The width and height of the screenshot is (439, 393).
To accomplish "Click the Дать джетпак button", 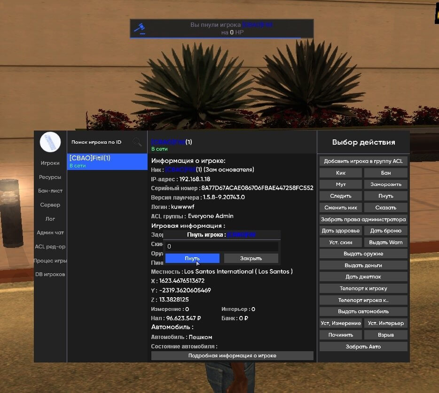I will click(x=363, y=277).
